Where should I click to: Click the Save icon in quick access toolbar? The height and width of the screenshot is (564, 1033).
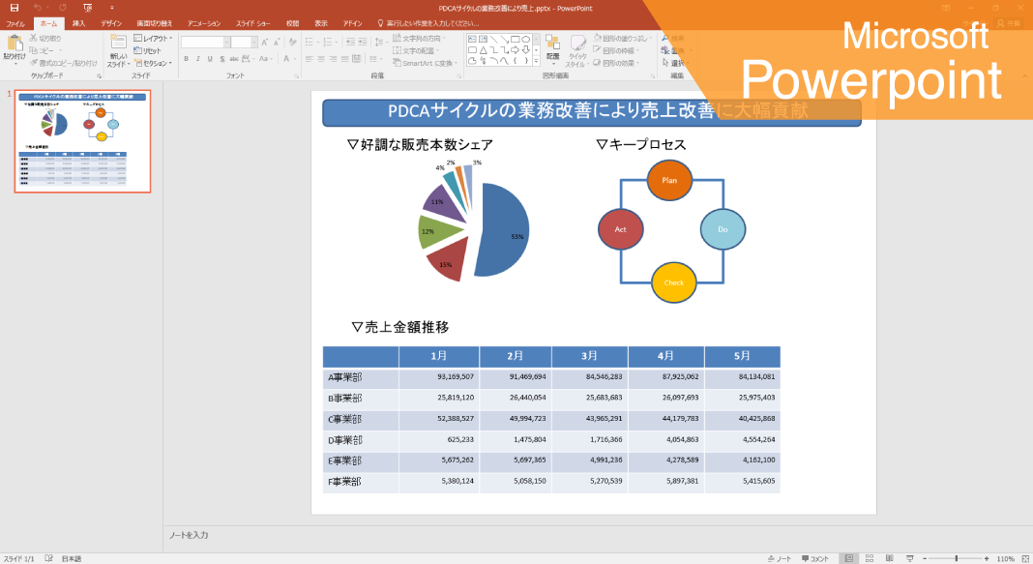(15, 8)
